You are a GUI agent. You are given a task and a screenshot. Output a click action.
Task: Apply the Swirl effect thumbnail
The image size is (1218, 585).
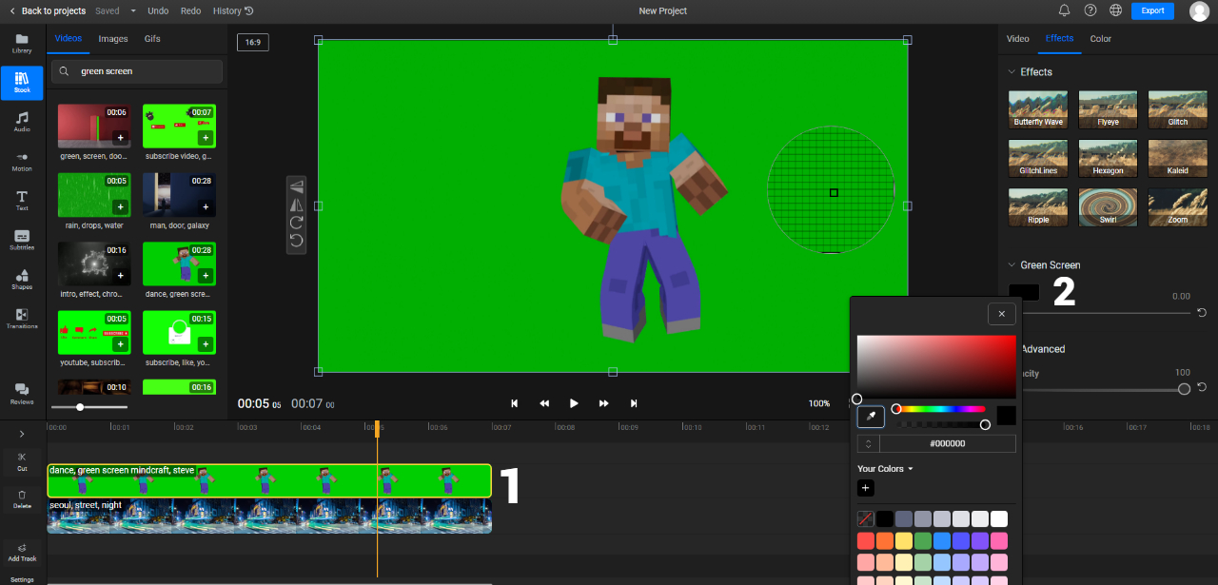[x=1108, y=206]
